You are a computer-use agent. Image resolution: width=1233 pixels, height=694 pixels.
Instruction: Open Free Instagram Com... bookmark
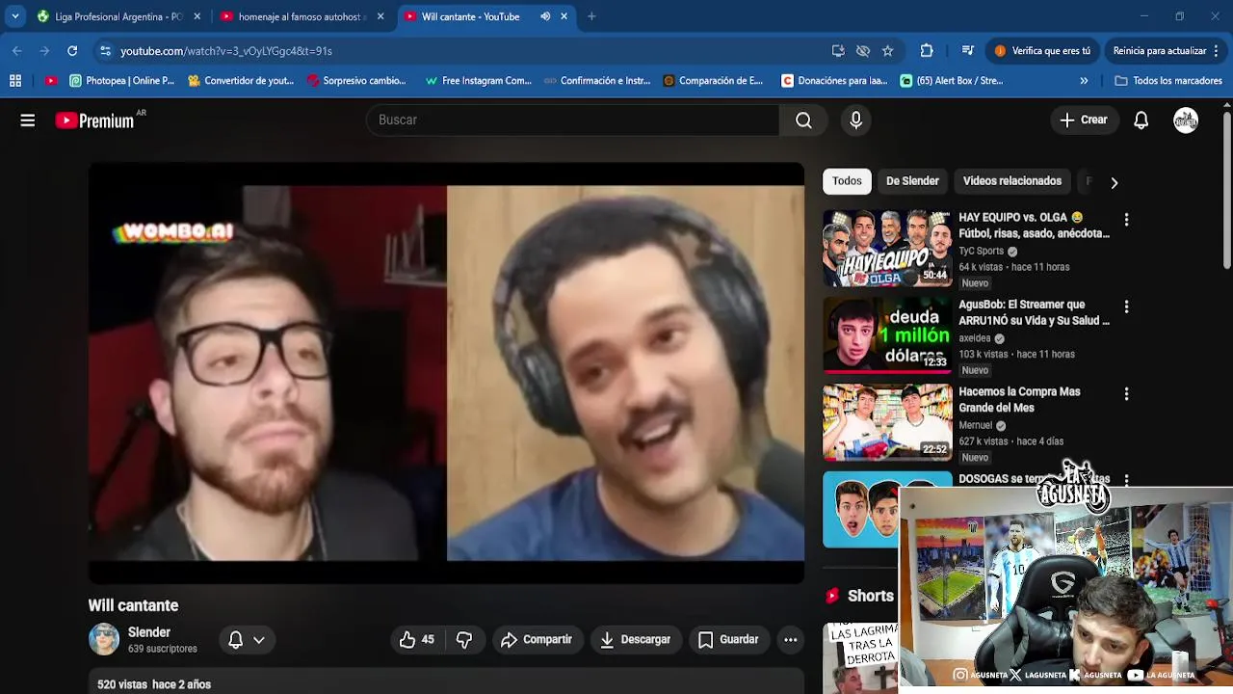click(479, 81)
